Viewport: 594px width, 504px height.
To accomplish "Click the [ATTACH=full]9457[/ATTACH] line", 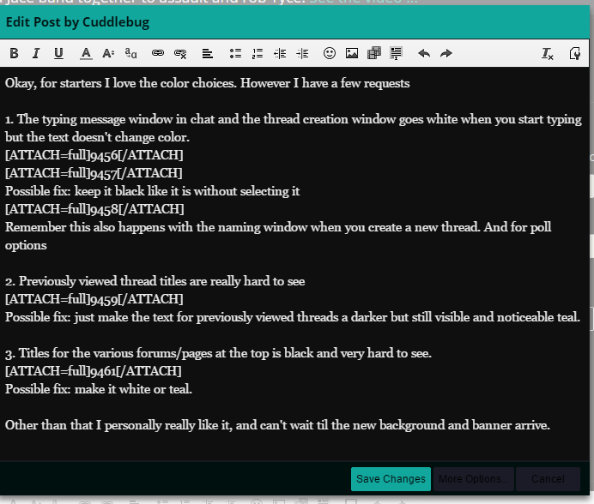I will (94, 173).
